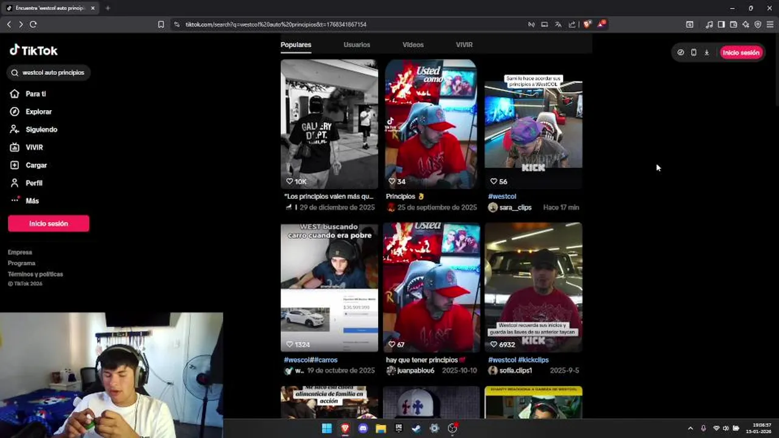779x438 pixels.
Task: Click the 'hay que tener principios' caption
Action: (x=425, y=360)
